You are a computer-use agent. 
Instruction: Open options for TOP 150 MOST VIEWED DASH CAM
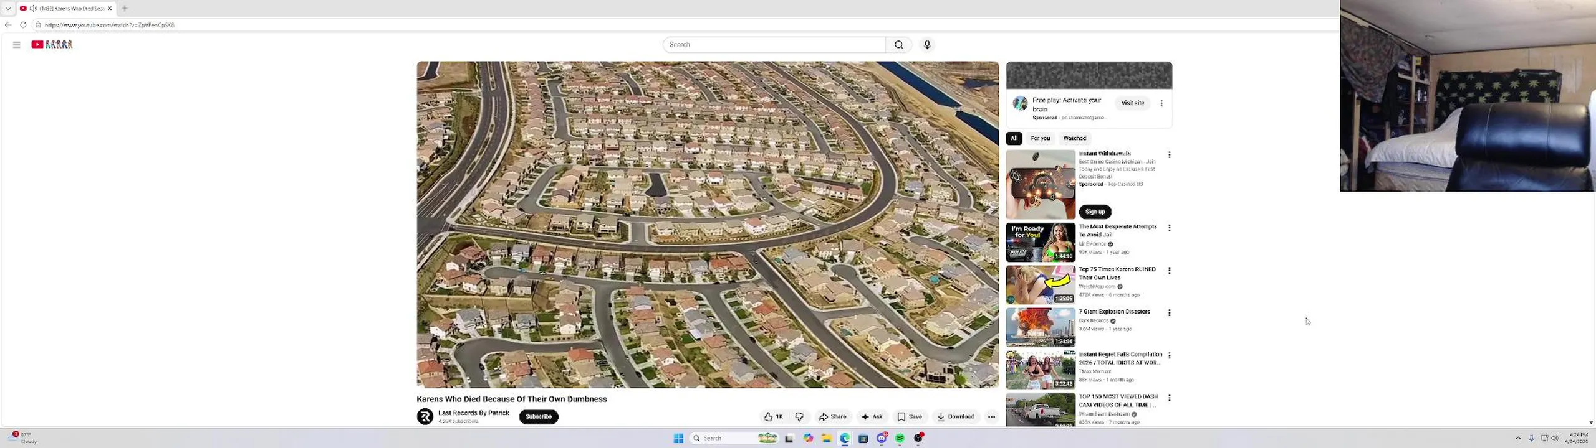point(1170,398)
